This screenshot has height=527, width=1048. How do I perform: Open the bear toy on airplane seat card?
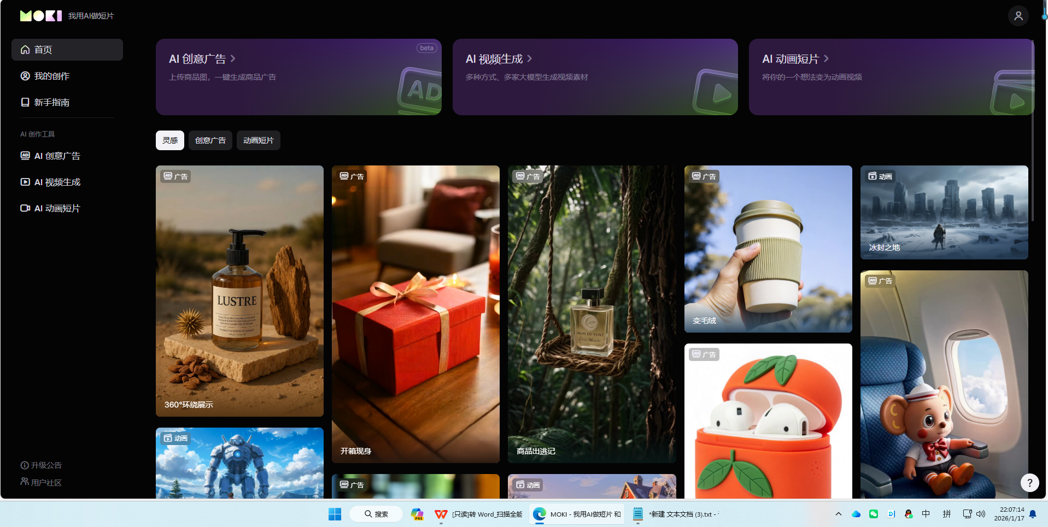click(944, 384)
